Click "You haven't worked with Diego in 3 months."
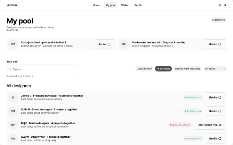The width and height of the screenshot is (233, 145). 159,42
